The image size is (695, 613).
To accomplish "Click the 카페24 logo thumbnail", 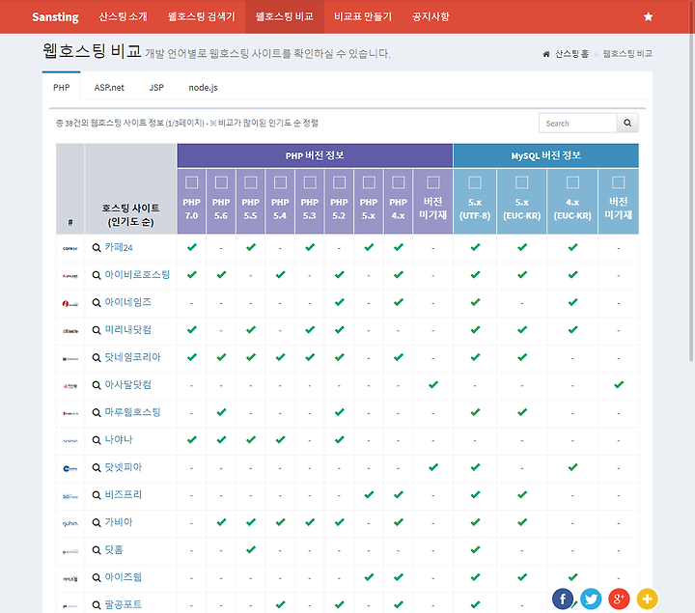I will (70, 248).
